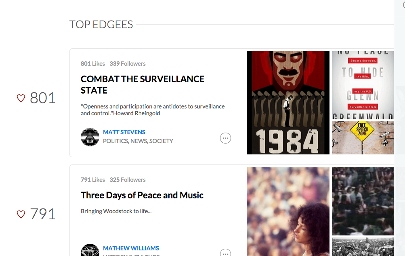Open the MATT STEVENS profile link

[124, 132]
